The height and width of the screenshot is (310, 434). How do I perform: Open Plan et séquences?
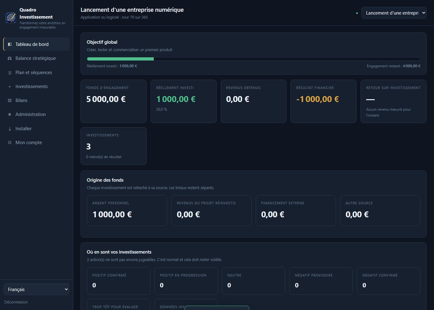click(37, 73)
